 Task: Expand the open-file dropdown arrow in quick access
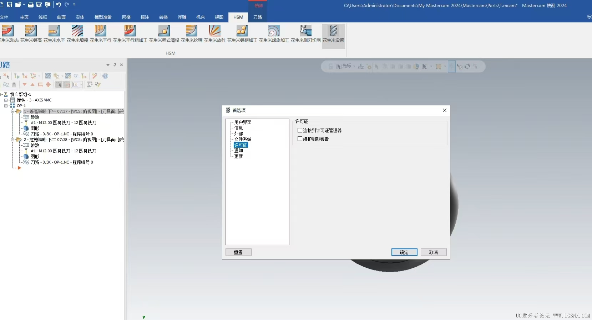click(24, 5)
